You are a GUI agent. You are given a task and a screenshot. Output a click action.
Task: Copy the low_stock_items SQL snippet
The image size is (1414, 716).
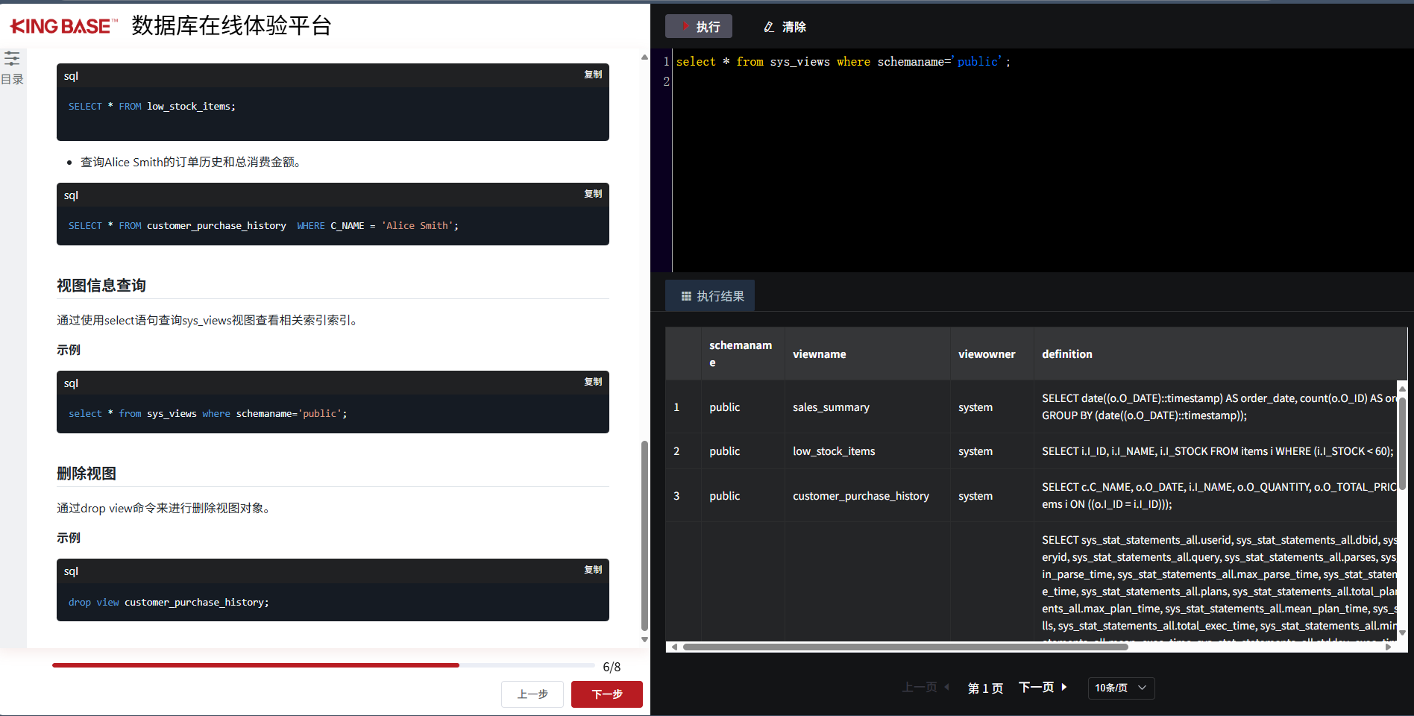(593, 75)
